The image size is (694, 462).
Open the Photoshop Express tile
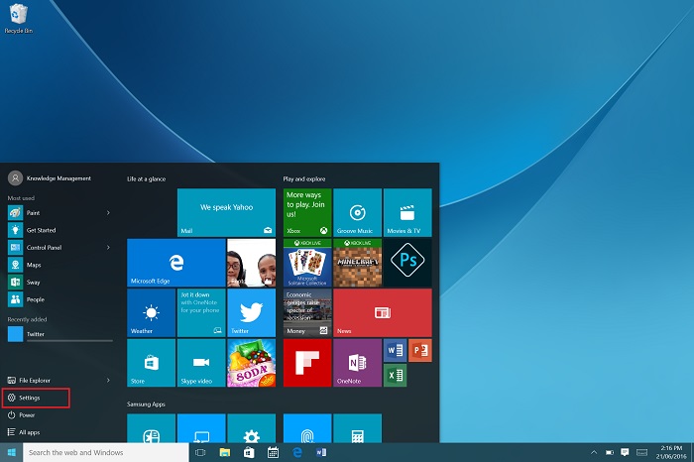coord(407,263)
